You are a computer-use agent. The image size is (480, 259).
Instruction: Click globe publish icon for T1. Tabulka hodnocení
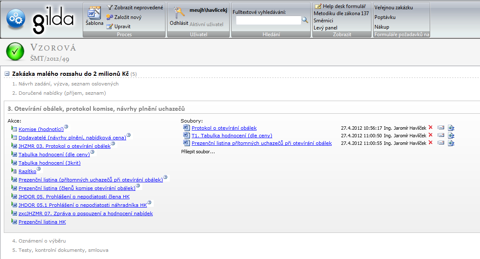[451, 136]
